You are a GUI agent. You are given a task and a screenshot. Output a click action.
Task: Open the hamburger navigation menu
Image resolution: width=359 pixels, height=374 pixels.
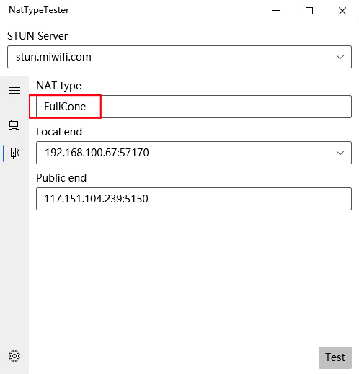tap(14, 91)
